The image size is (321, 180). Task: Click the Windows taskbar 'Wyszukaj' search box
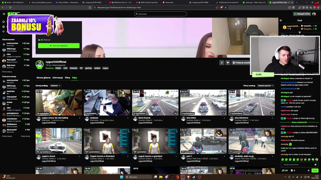pos(139,177)
